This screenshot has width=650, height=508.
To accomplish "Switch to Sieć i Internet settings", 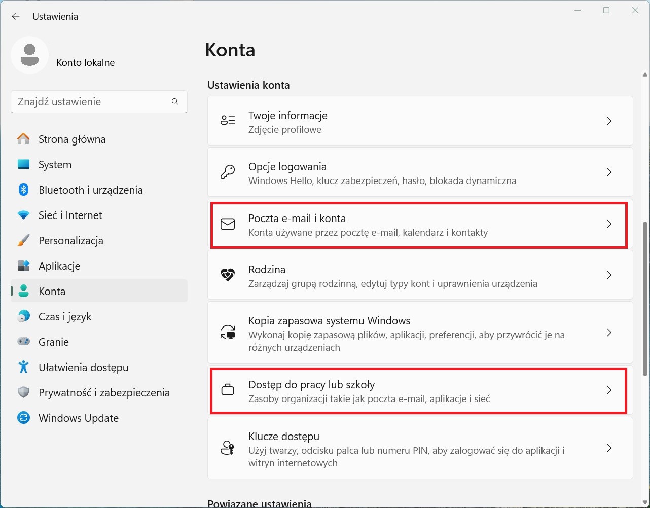I will click(99, 215).
